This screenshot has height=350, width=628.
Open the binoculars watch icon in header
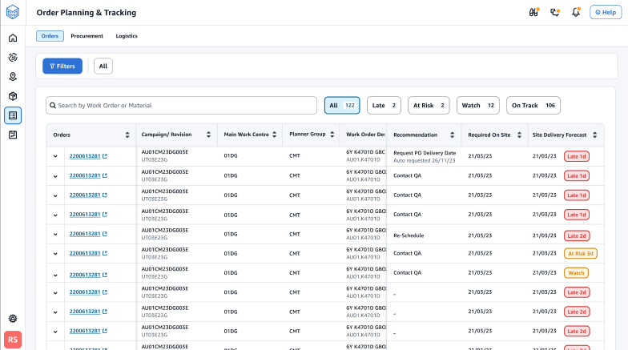(533, 12)
